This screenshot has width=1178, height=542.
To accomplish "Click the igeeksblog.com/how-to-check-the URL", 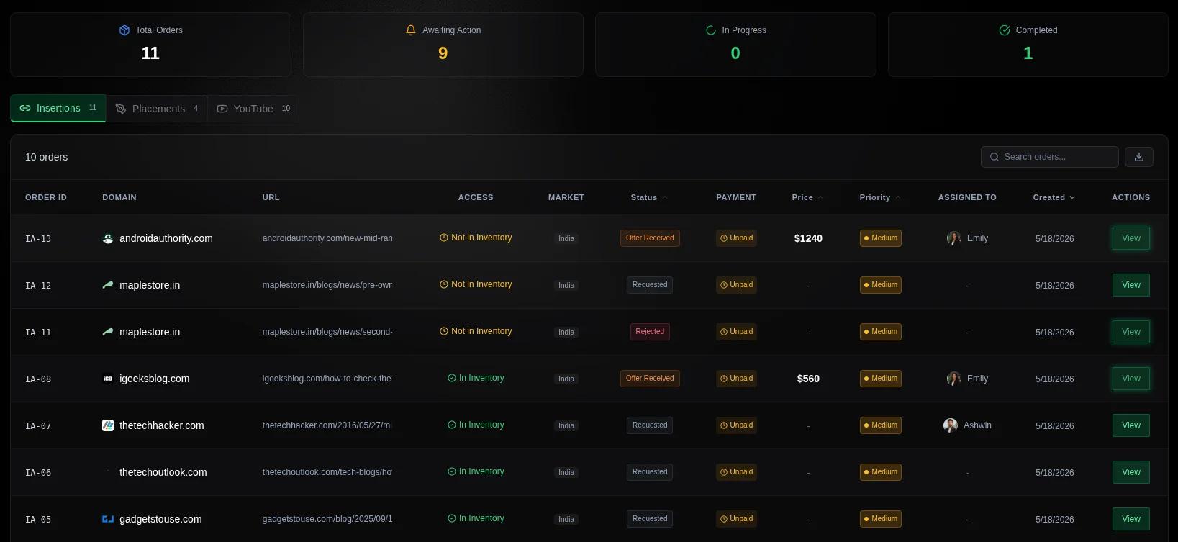I will (x=327, y=379).
